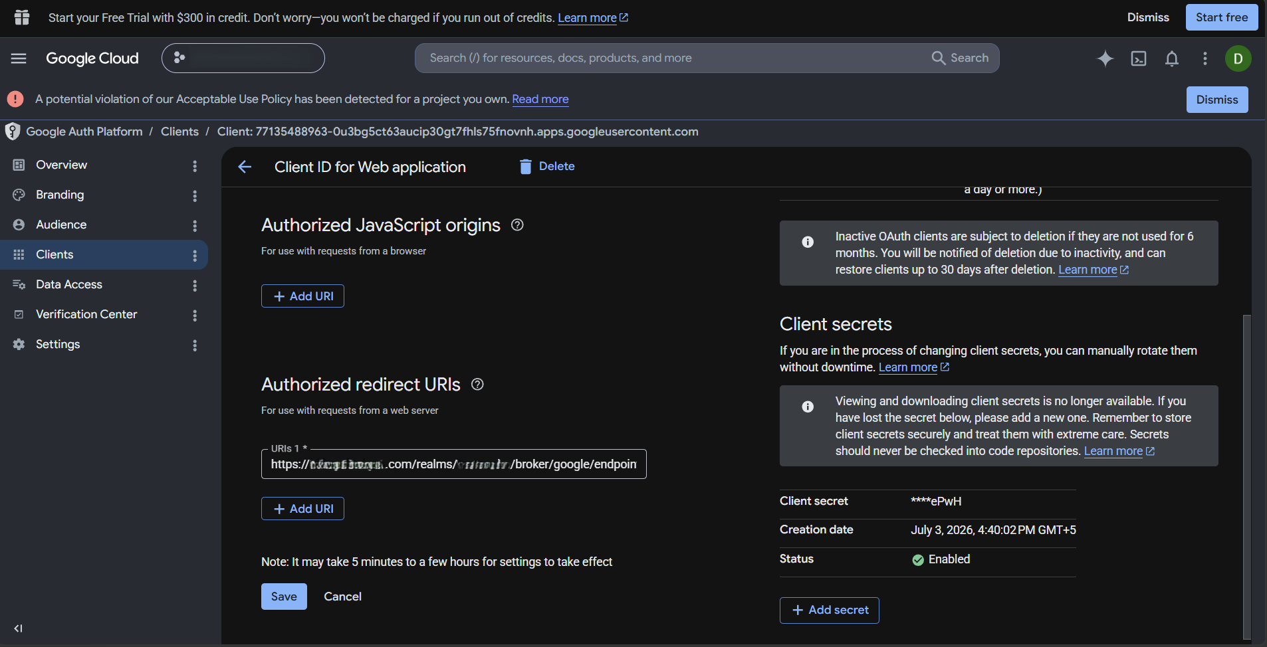
Task: Open Learn more link in free trial banner
Action: [x=593, y=18]
